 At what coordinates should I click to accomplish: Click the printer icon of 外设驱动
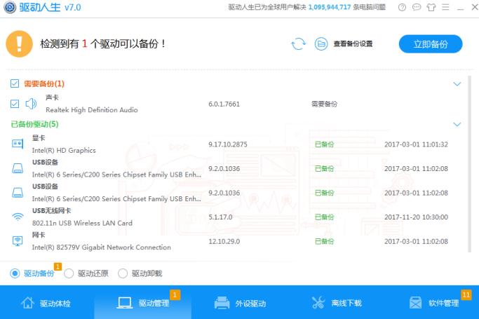pyautogui.click(x=222, y=303)
